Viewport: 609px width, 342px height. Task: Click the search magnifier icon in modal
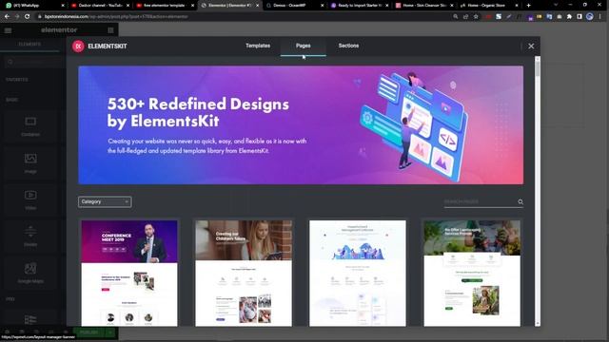[x=521, y=201]
